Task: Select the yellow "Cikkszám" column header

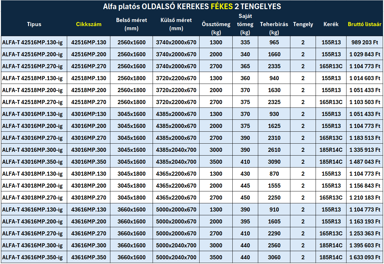Action: point(89,24)
